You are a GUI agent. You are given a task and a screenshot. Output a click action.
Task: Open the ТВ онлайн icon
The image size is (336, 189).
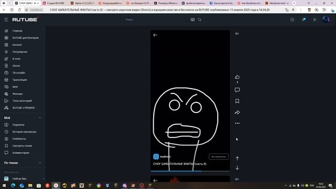tap(6, 73)
